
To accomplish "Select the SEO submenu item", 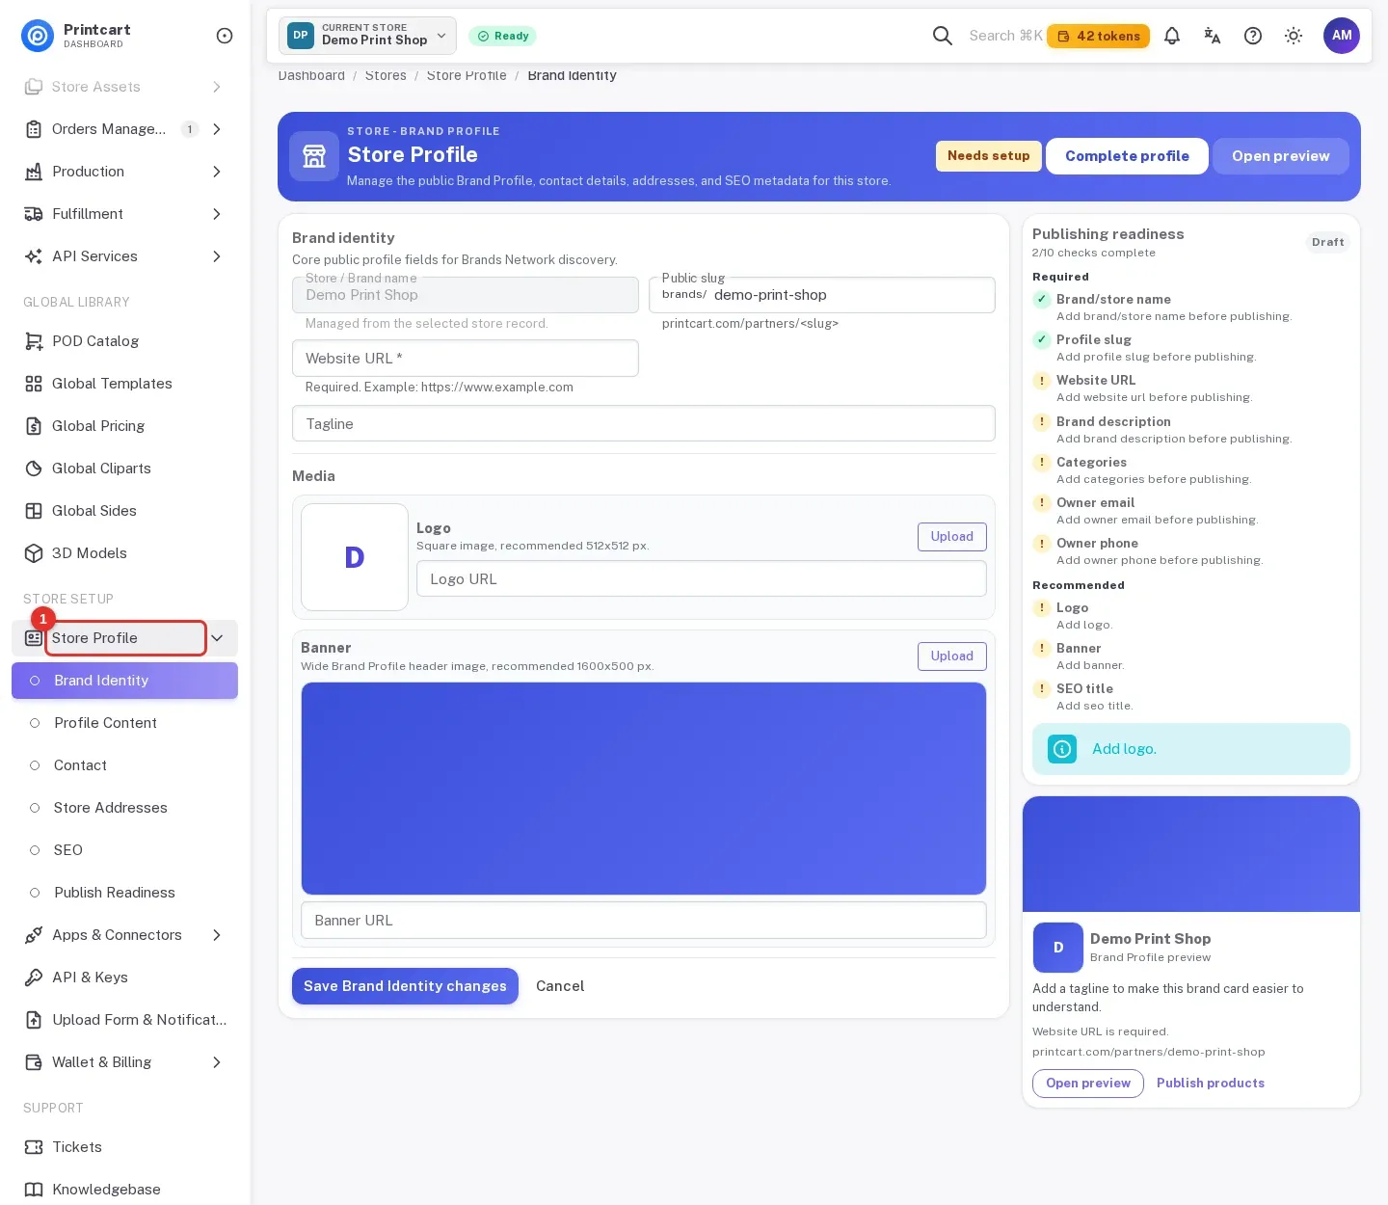I will (125, 850).
